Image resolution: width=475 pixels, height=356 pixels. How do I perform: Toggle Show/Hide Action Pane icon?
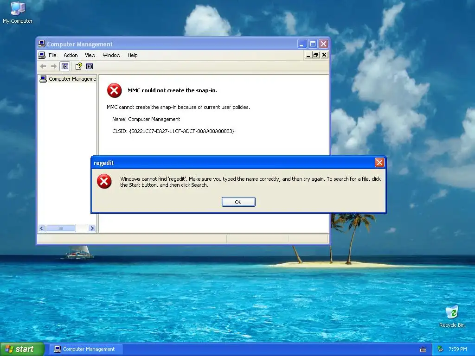click(90, 66)
